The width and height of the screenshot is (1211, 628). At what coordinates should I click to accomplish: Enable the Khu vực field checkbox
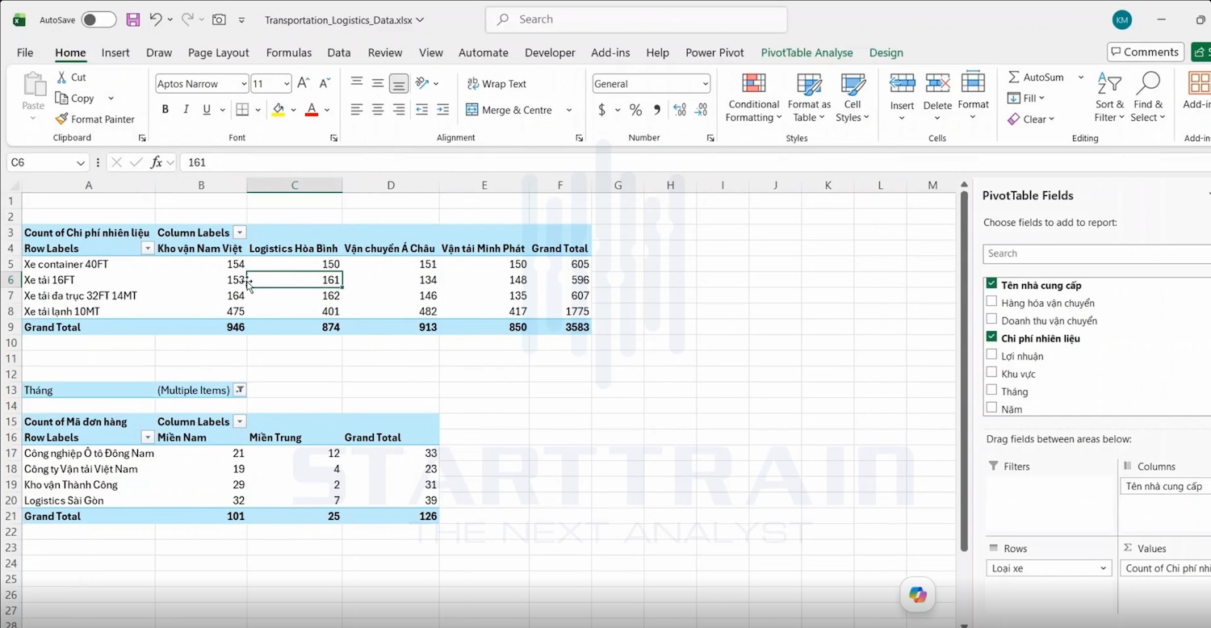click(x=991, y=373)
